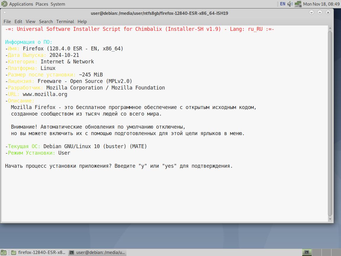341x256 pixels.
Task: Click the "Режим Установки:" label
Action: [32, 153]
